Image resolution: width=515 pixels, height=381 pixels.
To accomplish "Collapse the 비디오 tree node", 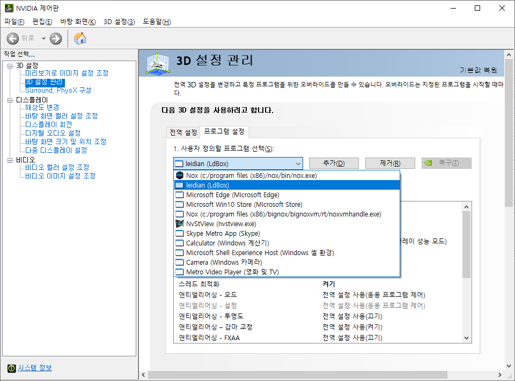I will pos(10,160).
